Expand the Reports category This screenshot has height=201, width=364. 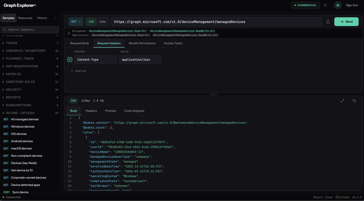pyautogui.click(x=30, y=97)
